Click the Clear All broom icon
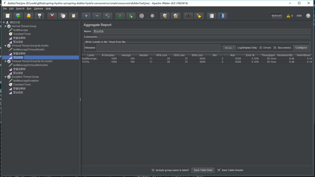 point(176,16)
